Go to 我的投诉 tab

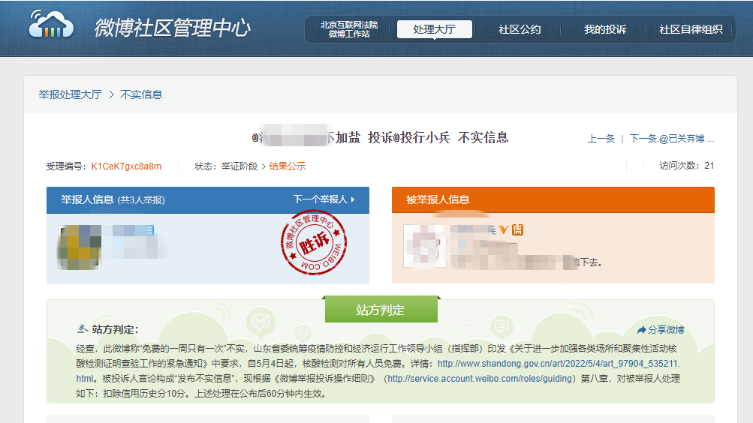coord(605,29)
